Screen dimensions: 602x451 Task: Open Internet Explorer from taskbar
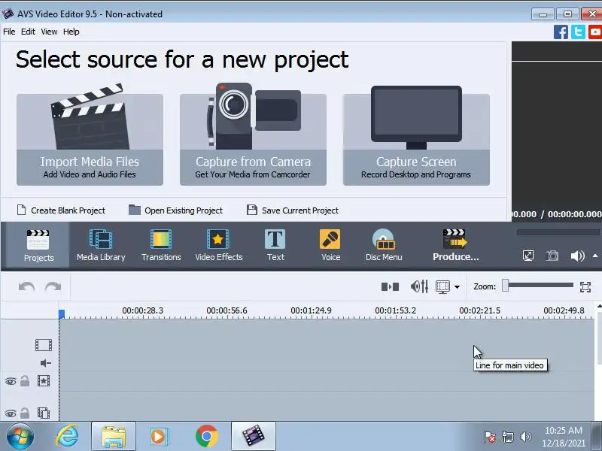(x=67, y=437)
